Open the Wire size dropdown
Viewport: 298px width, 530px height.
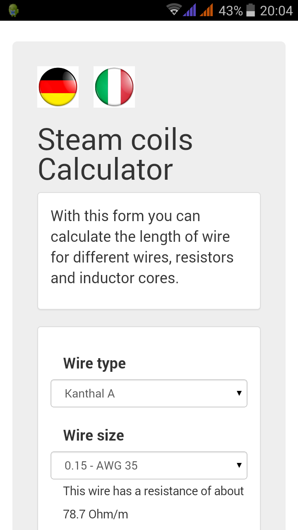(149, 465)
